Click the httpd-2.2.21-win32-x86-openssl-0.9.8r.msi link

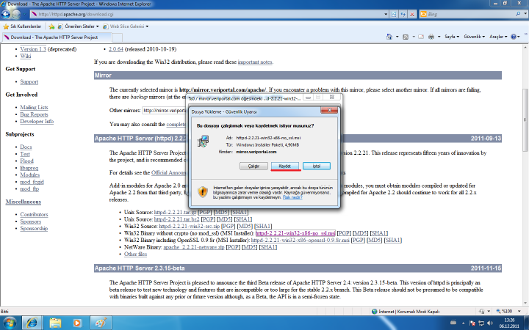(x=301, y=240)
